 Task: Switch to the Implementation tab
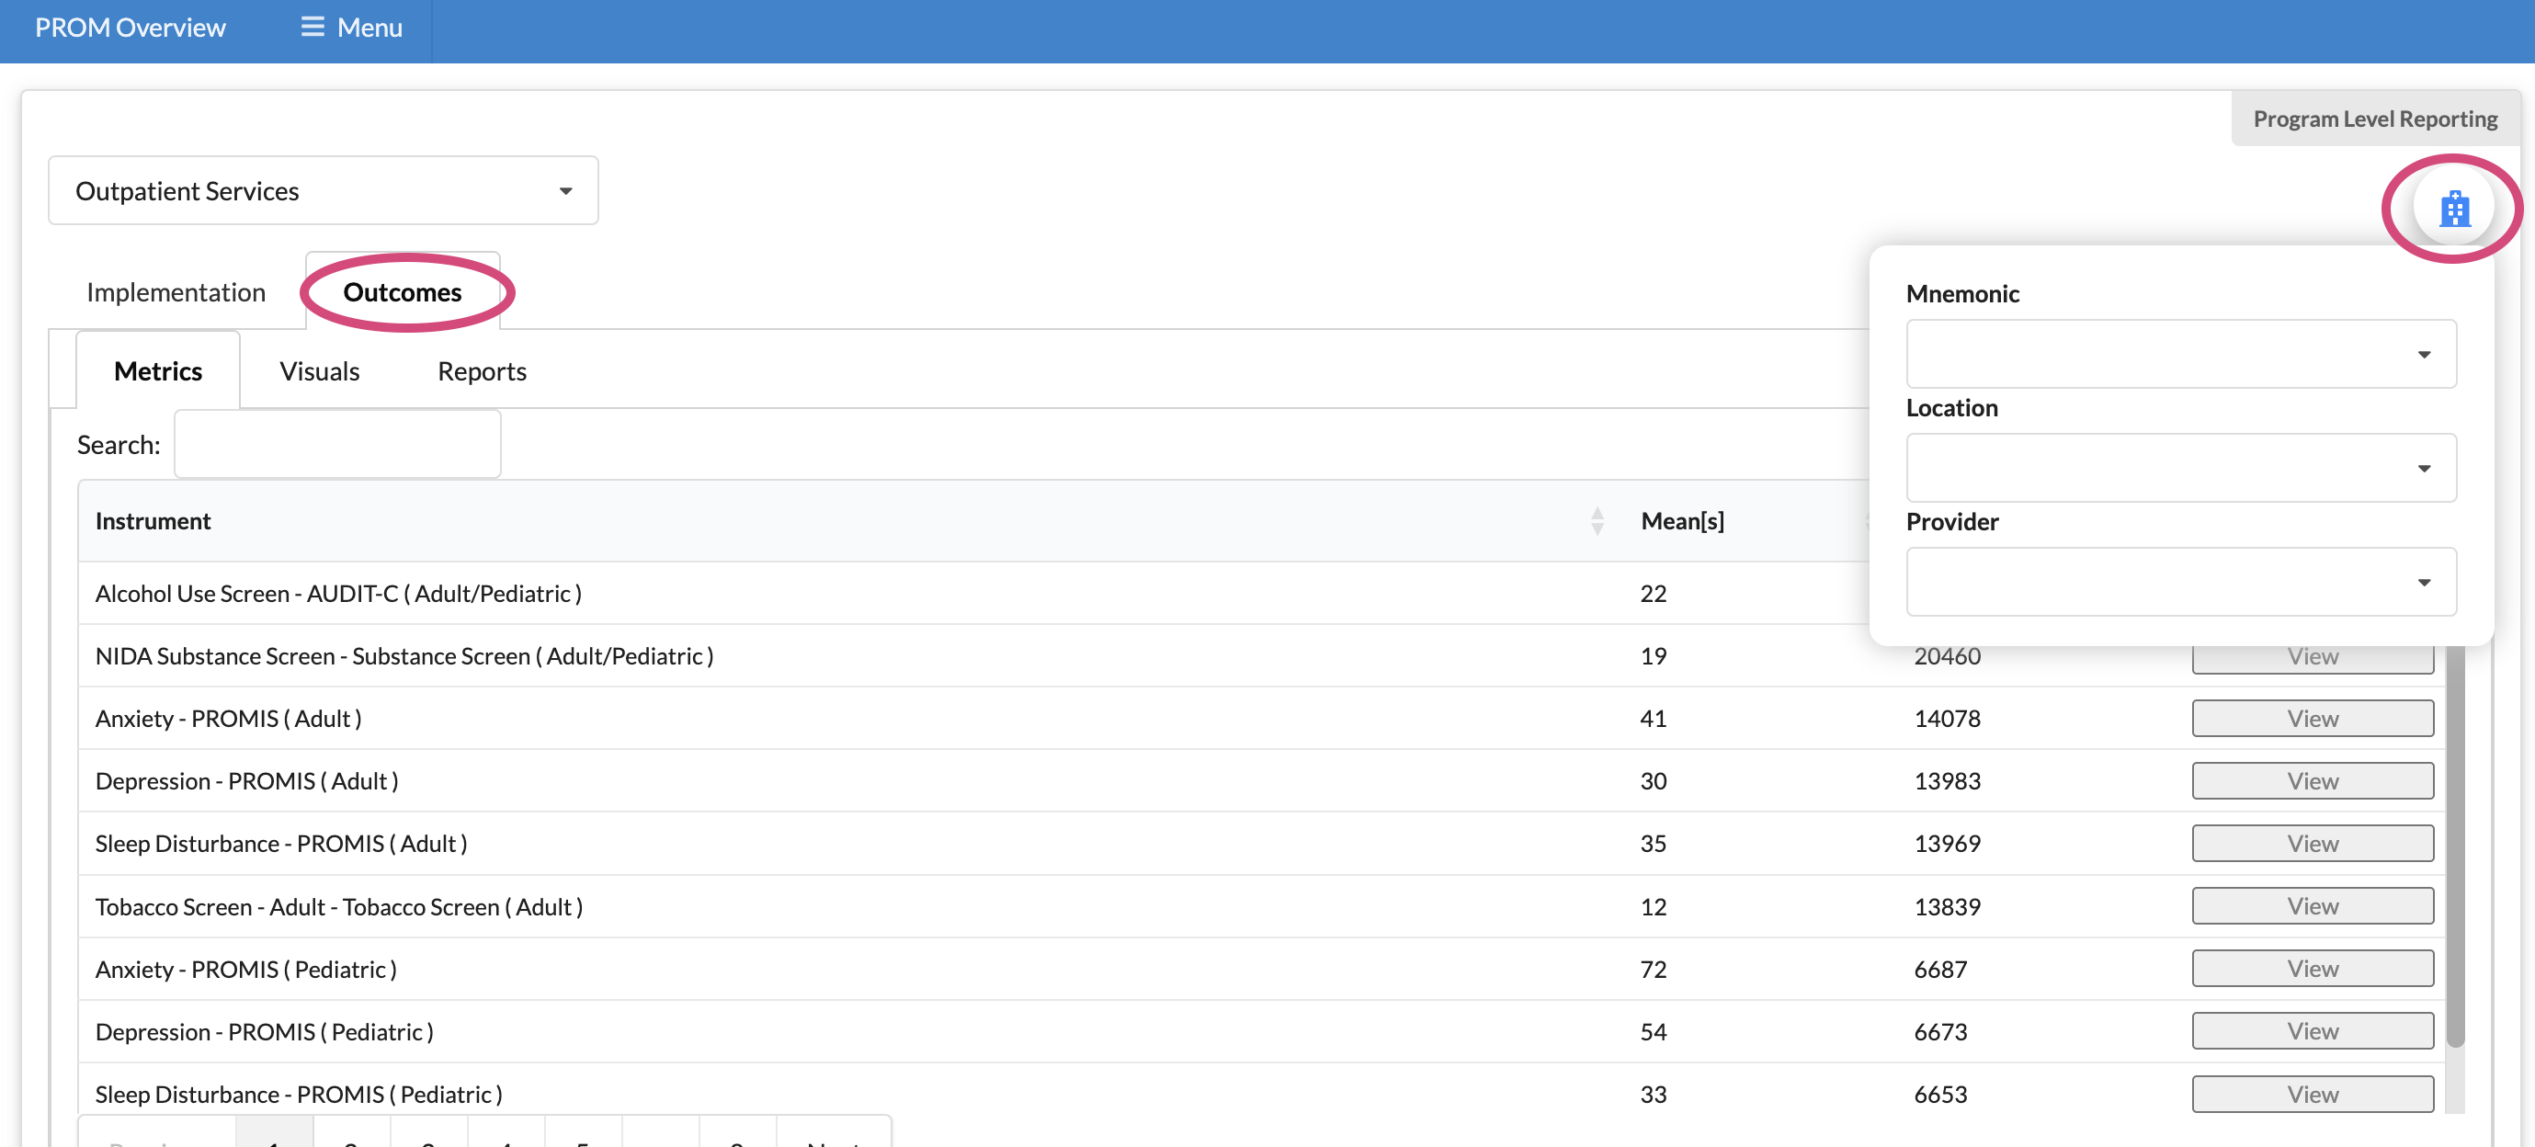click(176, 292)
